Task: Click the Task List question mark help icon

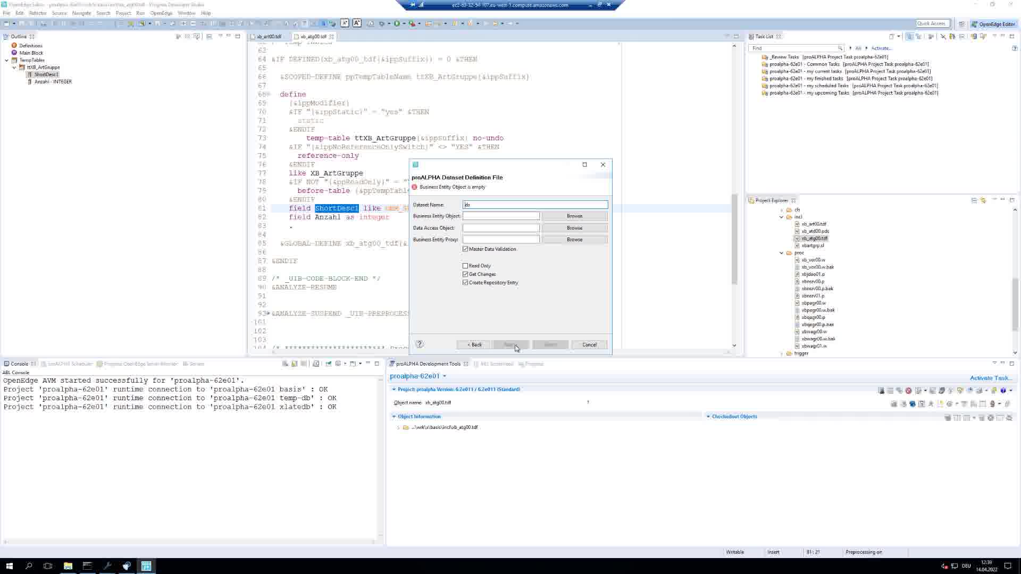Action: [x=1015, y=48]
